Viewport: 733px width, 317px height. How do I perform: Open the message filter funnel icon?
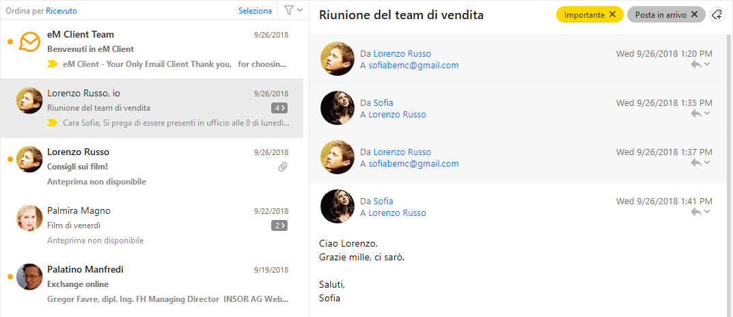click(x=288, y=10)
